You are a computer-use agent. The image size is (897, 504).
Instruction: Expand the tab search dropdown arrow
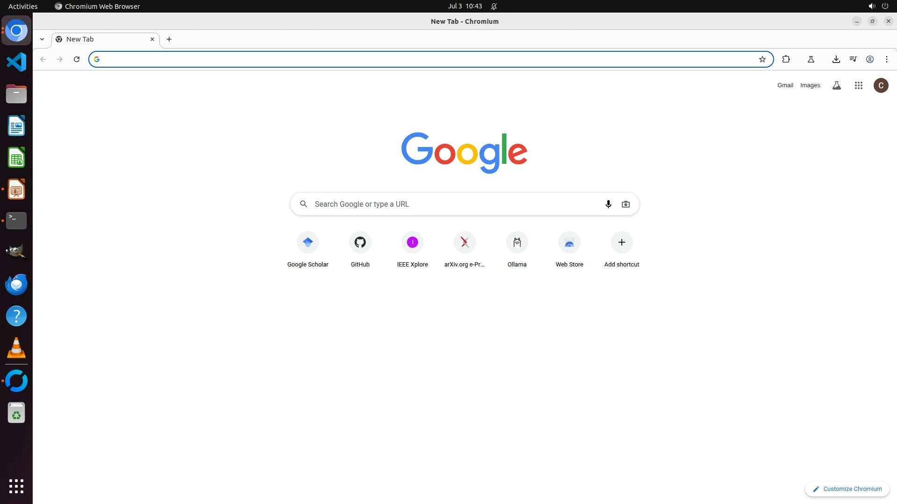(42, 39)
